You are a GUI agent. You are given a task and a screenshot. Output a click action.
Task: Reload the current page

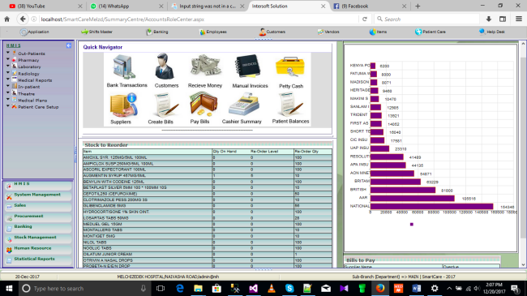pyautogui.click(x=365, y=19)
